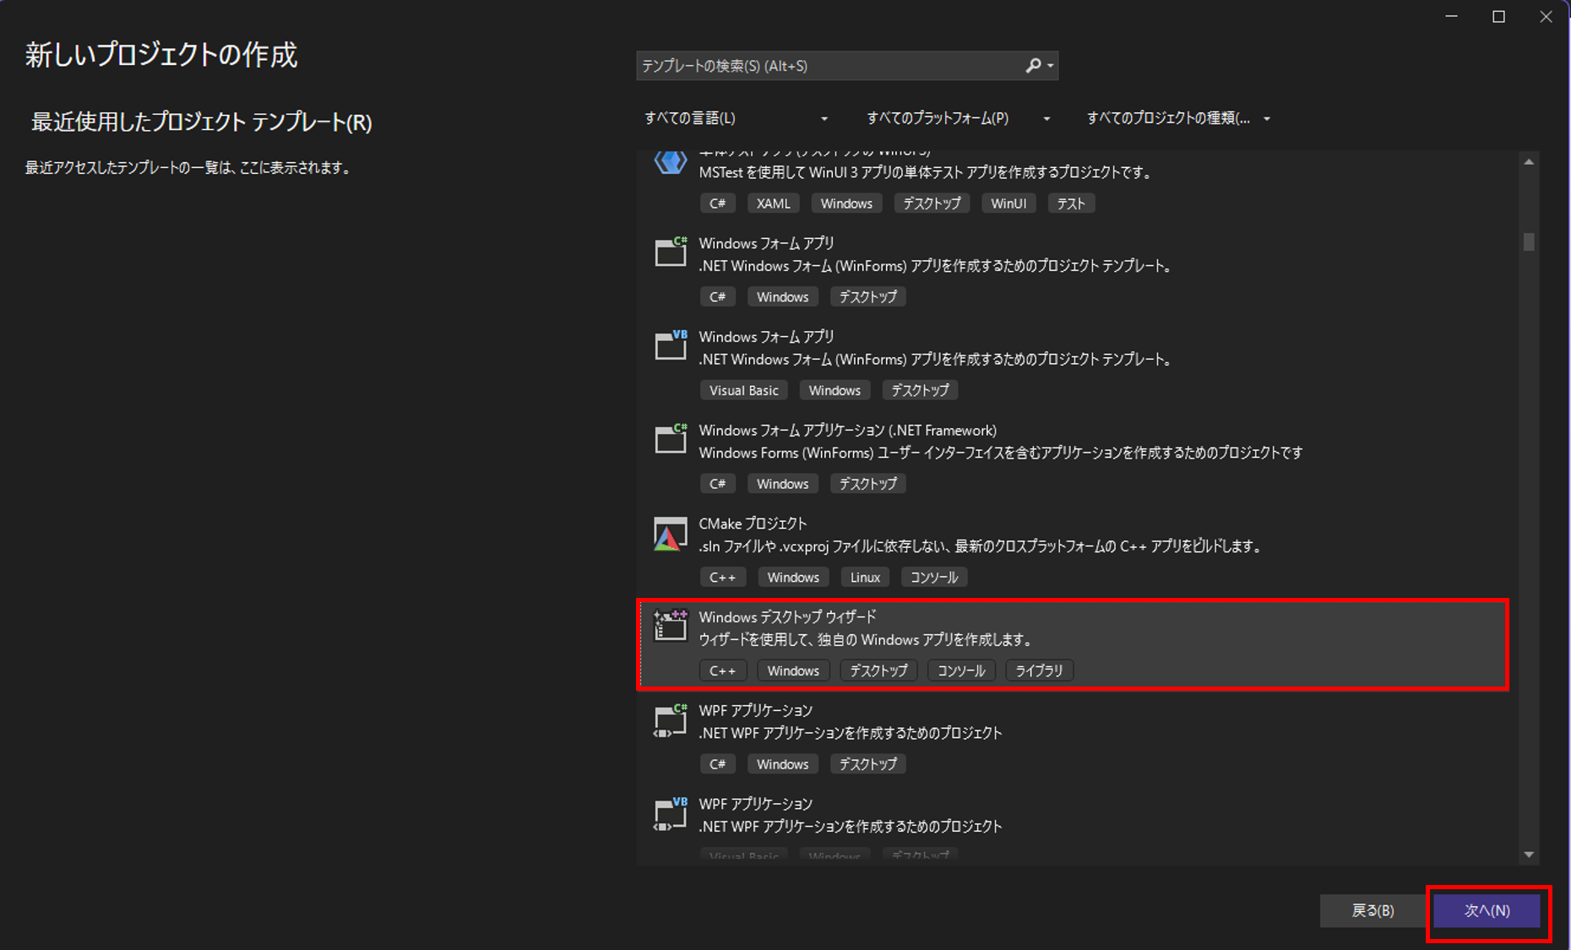This screenshot has width=1571, height=950.
Task: Click the WinUI unit test app template icon
Action: click(671, 162)
